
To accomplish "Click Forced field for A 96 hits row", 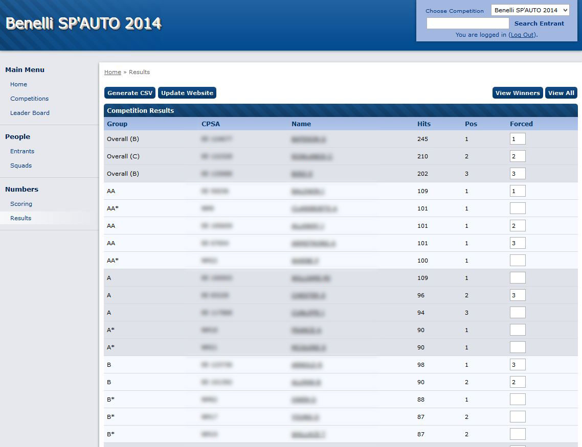I will 518,295.
